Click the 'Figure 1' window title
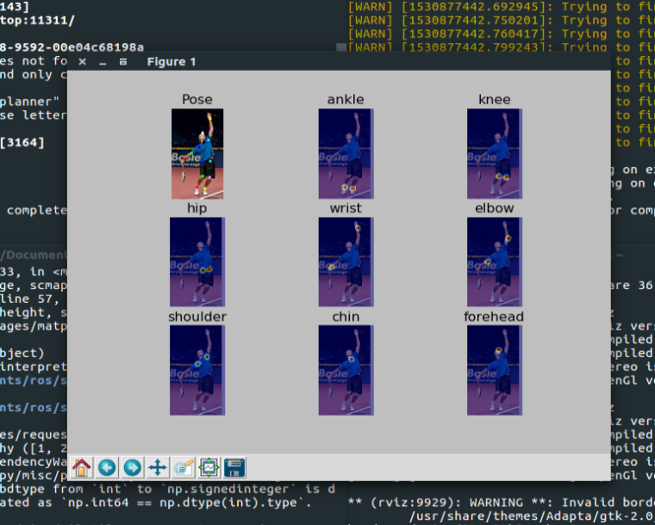Screen dimensions: 655x525 172,62
